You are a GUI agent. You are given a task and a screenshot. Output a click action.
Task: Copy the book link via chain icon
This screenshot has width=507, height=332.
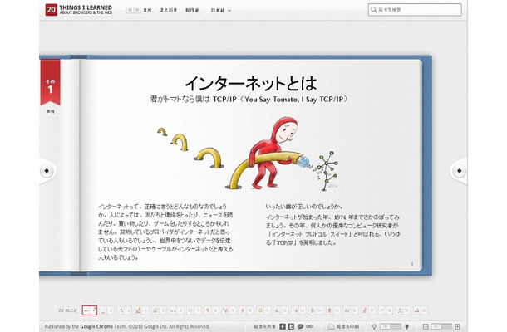(x=309, y=326)
